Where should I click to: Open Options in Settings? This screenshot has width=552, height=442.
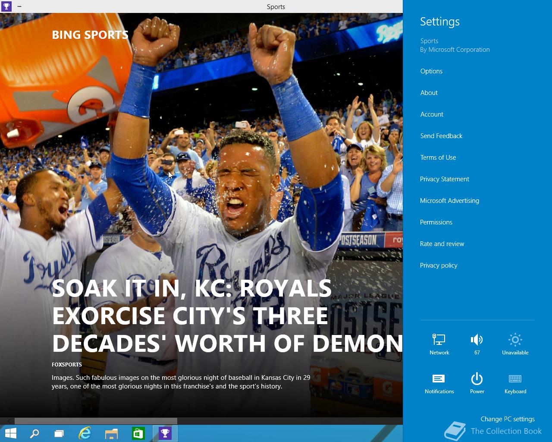[431, 71]
